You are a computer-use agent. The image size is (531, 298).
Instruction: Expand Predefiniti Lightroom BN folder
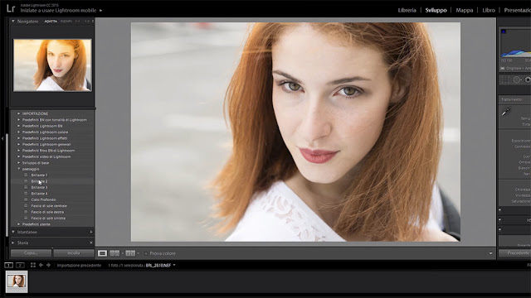(18, 126)
